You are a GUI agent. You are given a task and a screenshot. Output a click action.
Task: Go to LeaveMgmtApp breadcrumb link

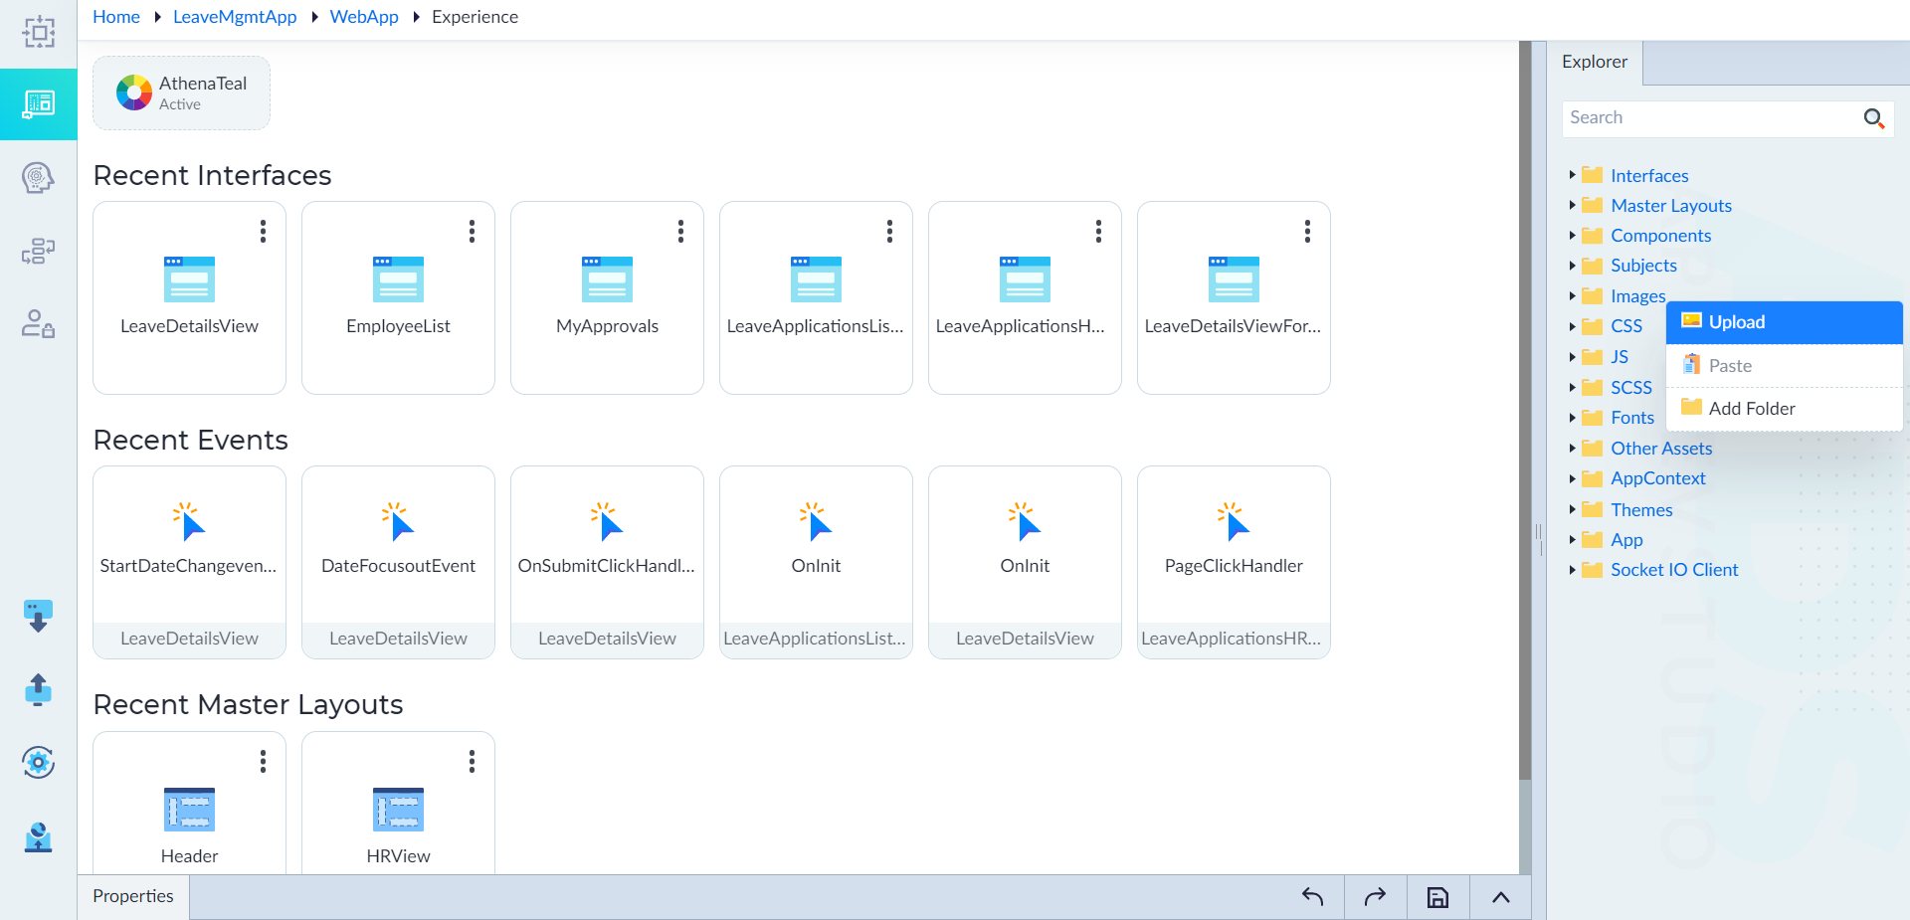pyautogui.click(x=235, y=17)
